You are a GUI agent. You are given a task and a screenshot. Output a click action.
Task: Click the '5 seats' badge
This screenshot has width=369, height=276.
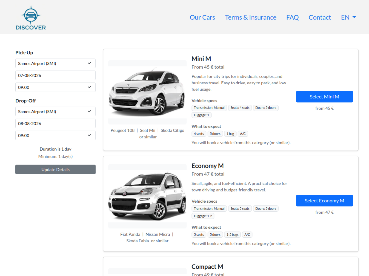199,235
